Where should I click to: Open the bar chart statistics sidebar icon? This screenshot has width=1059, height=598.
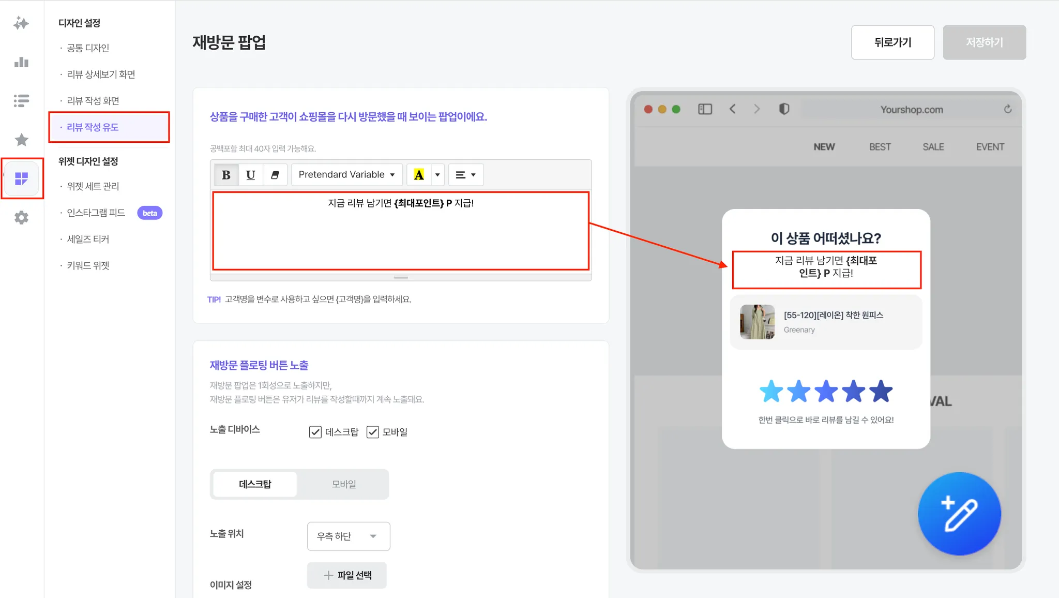coord(21,63)
